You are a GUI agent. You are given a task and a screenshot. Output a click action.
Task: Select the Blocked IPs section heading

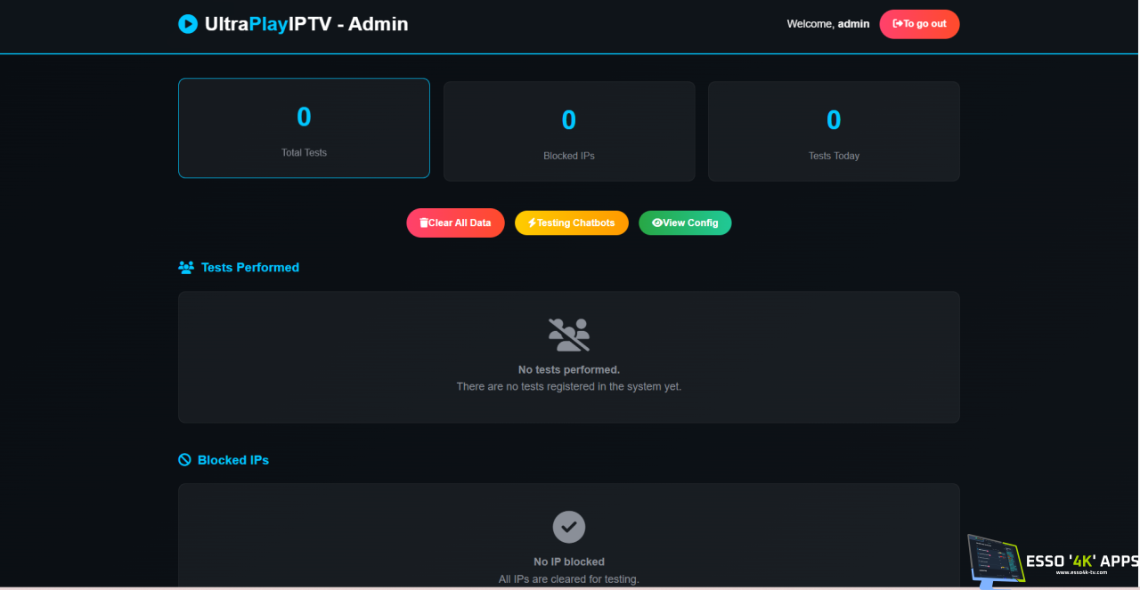coord(233,460)
